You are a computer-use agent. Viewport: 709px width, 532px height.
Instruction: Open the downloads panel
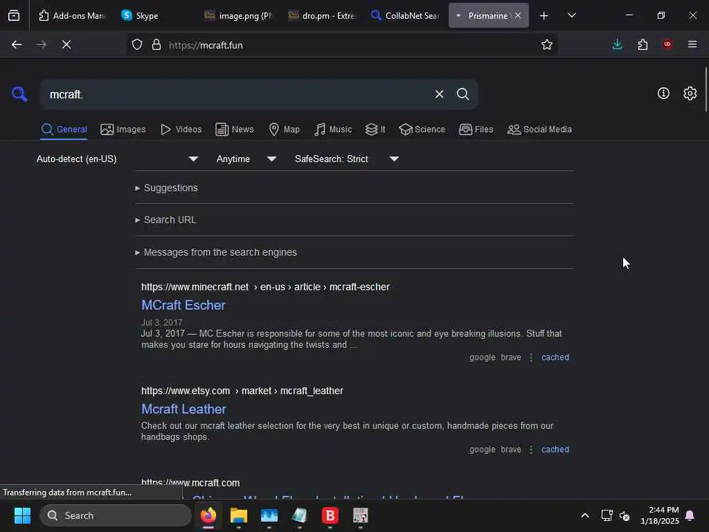point(617,44)
